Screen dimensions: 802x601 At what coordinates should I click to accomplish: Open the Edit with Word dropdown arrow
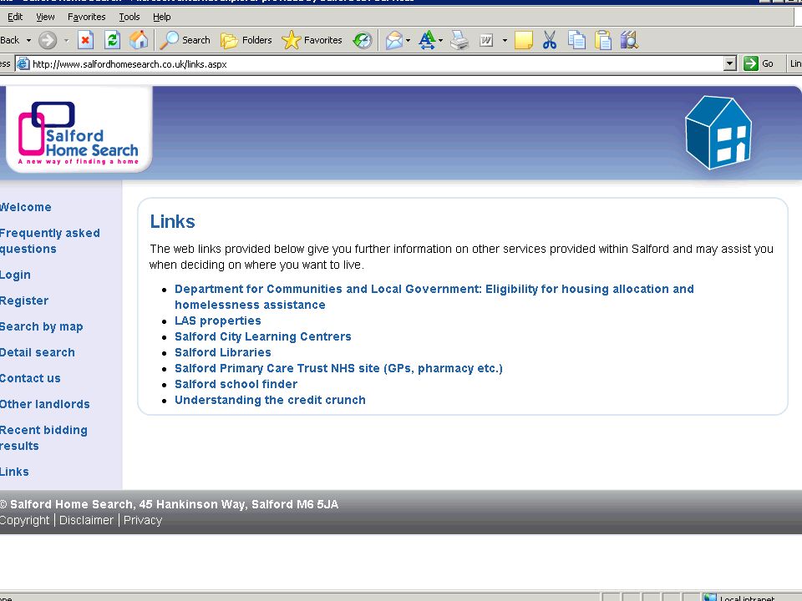pyautogui.click(x=505, y=40)
